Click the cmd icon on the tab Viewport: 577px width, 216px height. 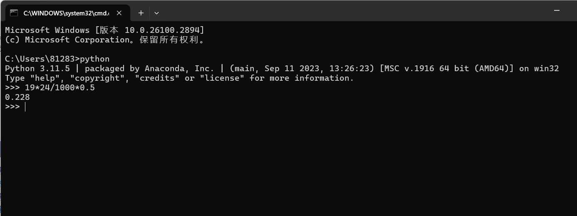click(14, 13)
